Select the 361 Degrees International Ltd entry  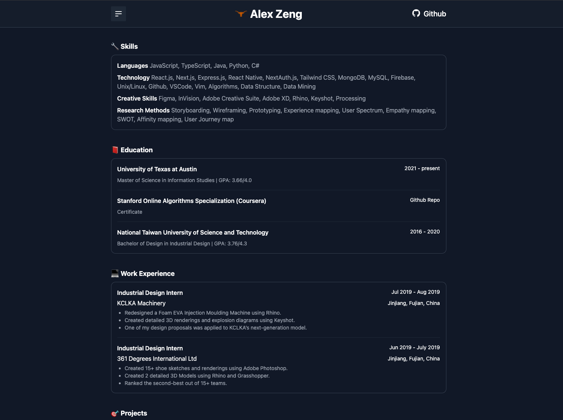(157, 359)
